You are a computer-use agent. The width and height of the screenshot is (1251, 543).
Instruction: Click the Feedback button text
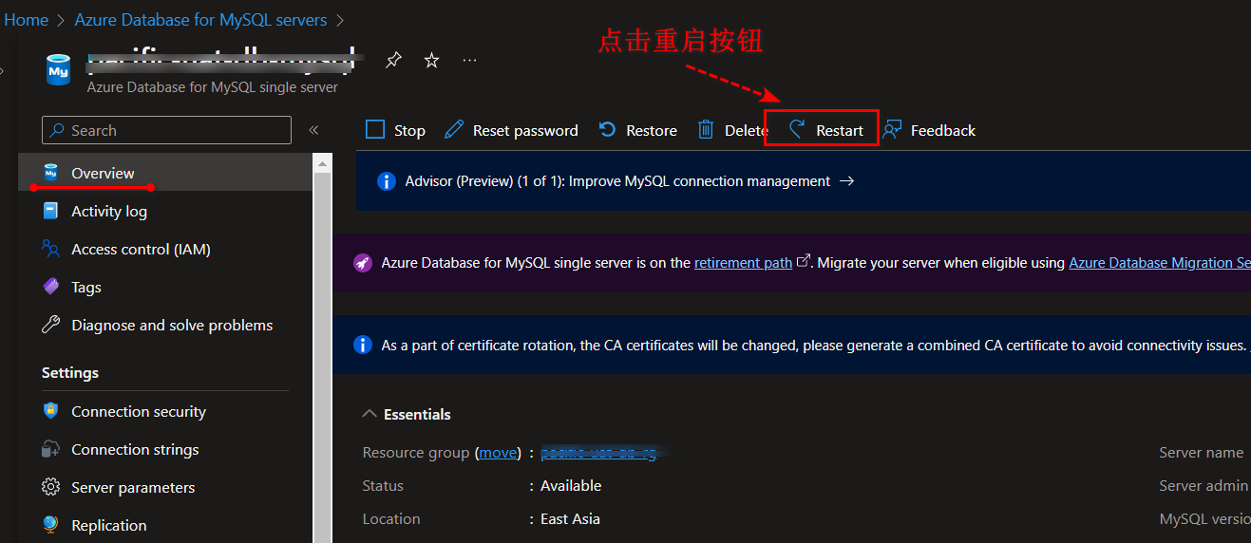point(943,130)
